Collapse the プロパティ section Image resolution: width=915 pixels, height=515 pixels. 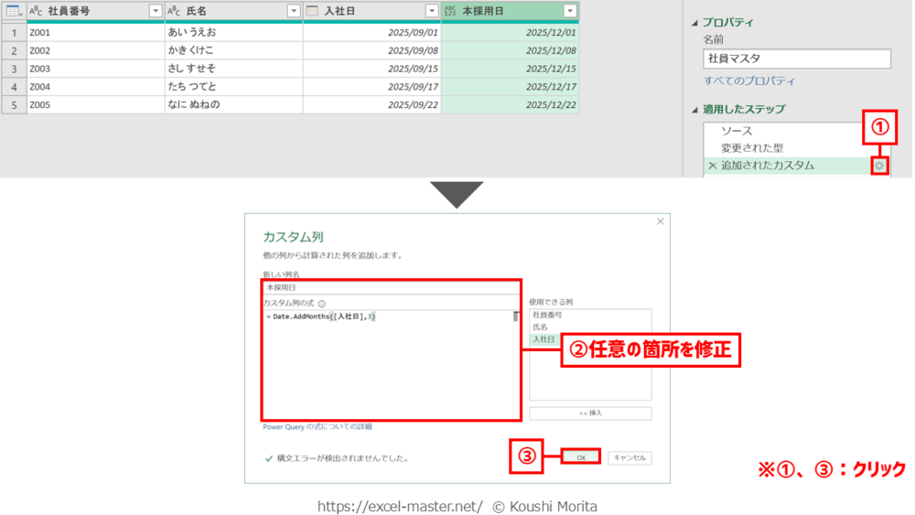click(694, 23)
